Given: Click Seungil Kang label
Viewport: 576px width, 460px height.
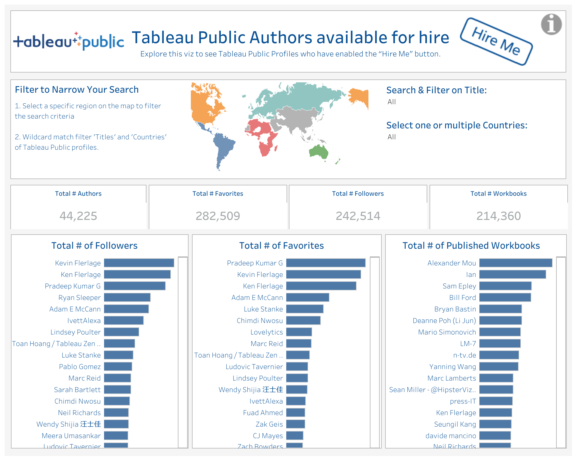Looking at the screenshot, I should click(455, 424).
